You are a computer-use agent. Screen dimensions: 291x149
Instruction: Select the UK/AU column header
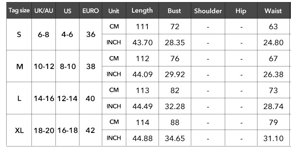[43, 11]
